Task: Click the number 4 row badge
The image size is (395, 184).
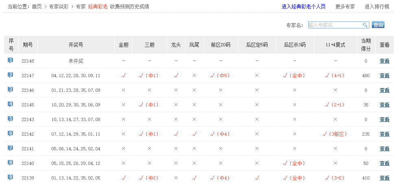Action: coord(11,104)
